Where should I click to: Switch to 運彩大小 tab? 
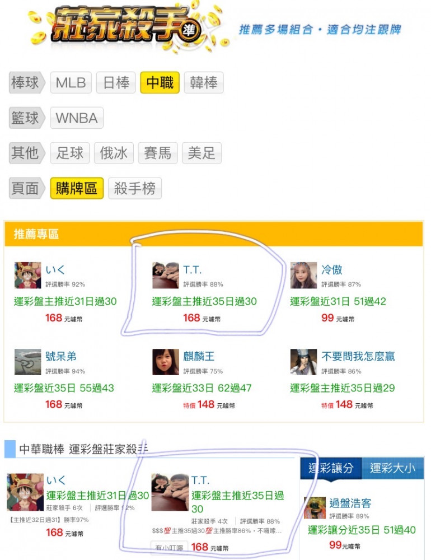[392, 468]
